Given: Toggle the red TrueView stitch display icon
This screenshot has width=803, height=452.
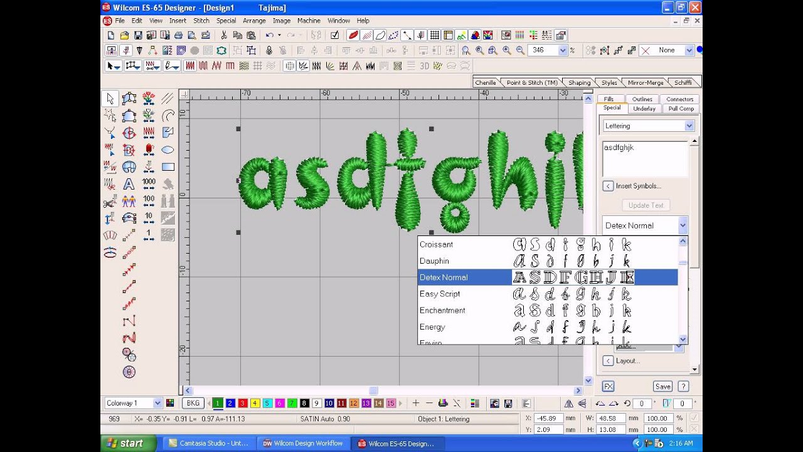Looking at the screenshot, I should point(353,35).
